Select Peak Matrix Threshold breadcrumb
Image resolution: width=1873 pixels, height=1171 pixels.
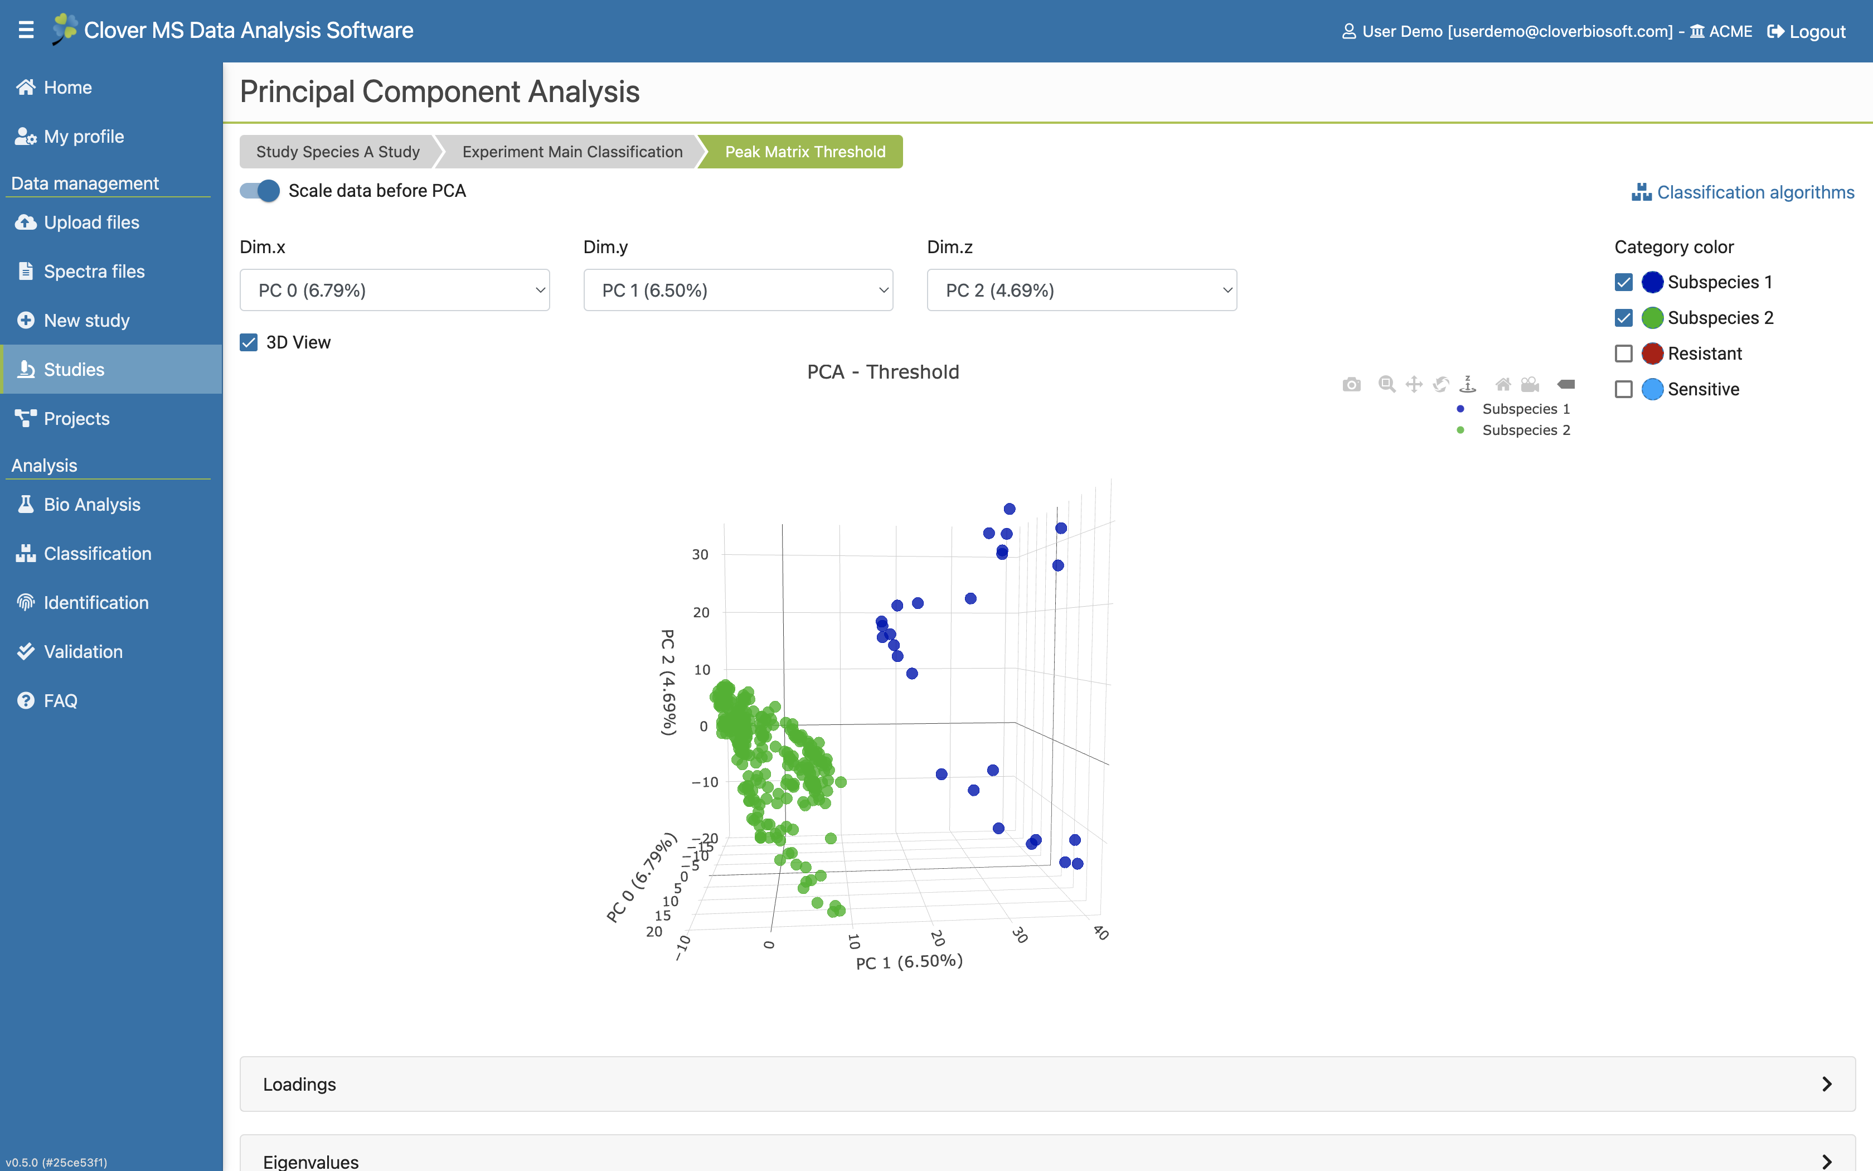click(x=805, y=152)
